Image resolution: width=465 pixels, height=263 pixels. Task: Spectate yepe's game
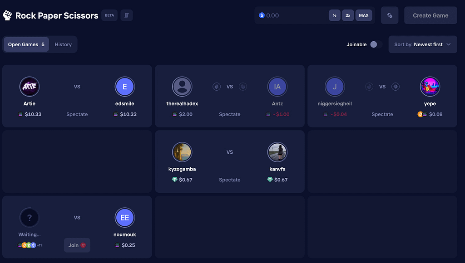[x=382, y=114]
